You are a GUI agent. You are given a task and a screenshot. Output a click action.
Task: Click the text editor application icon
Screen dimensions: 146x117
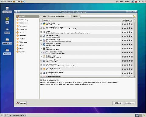[x=44, y=57]
